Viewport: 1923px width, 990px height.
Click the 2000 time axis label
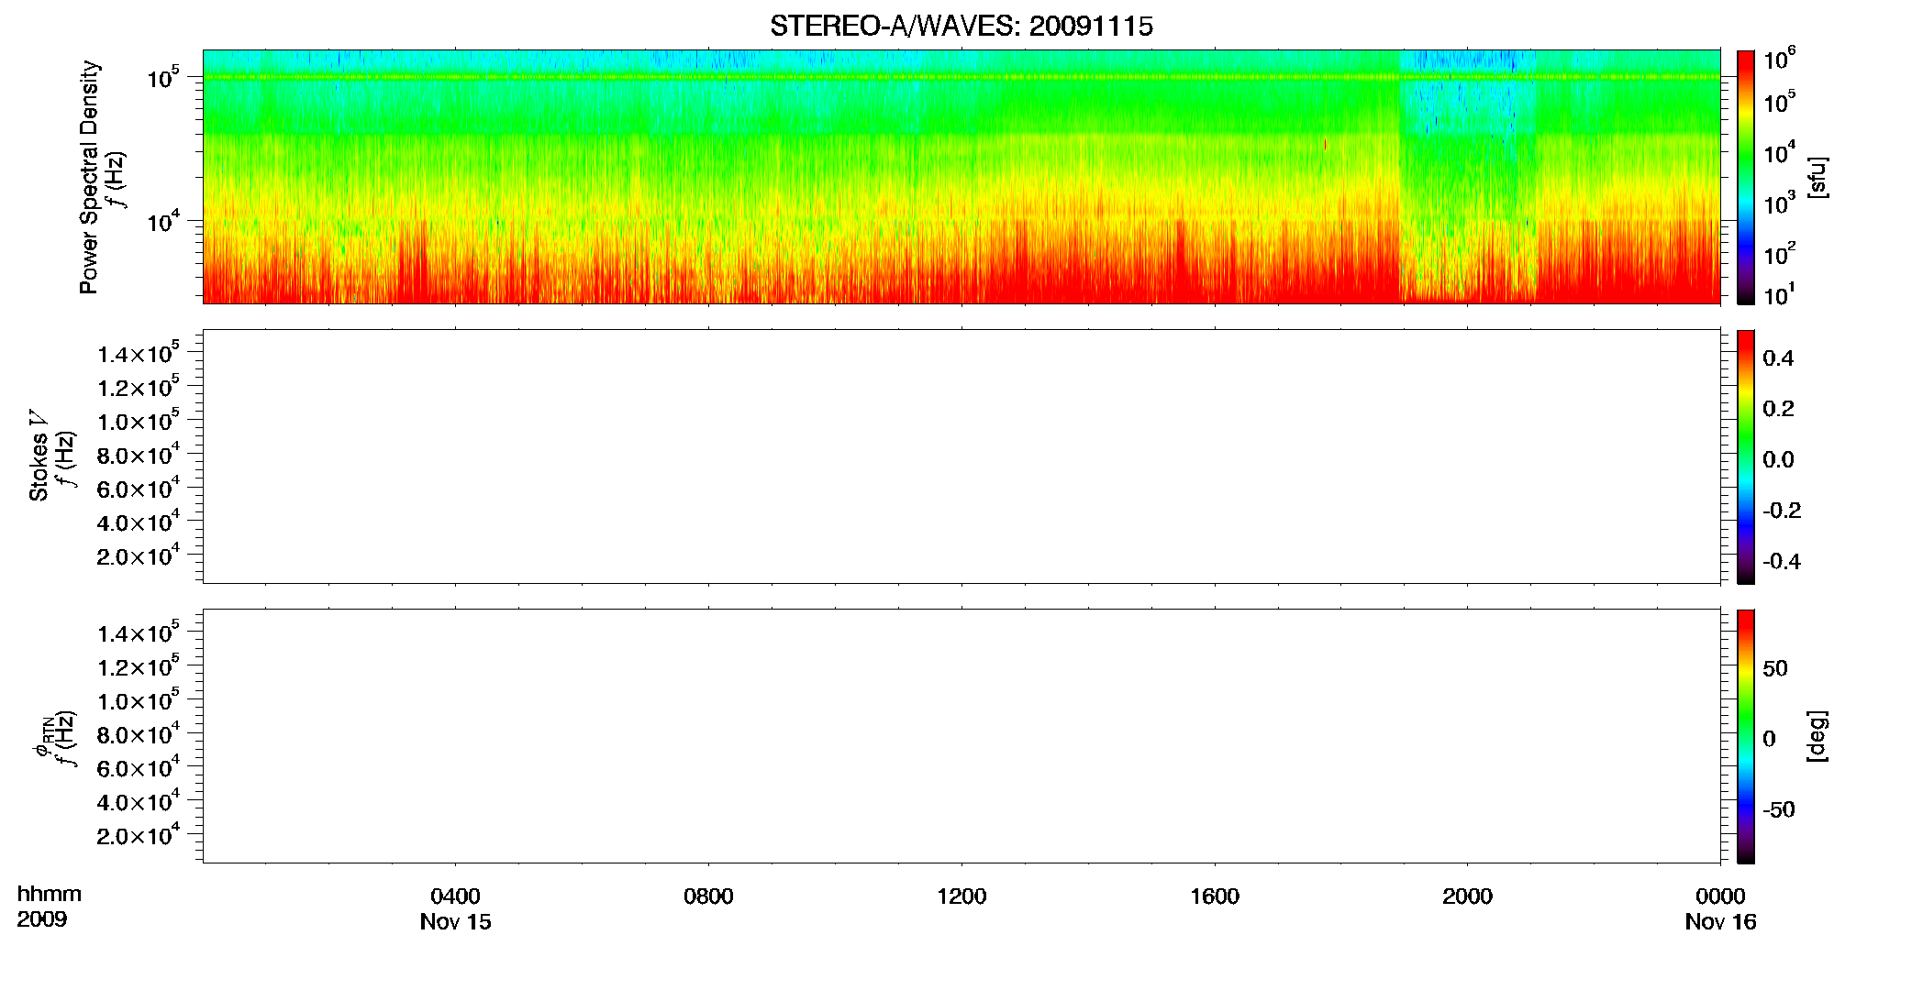point(1467,896)
